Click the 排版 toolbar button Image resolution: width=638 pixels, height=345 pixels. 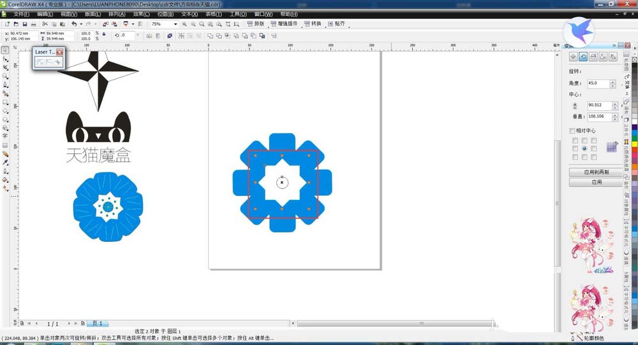pos(256,24)
